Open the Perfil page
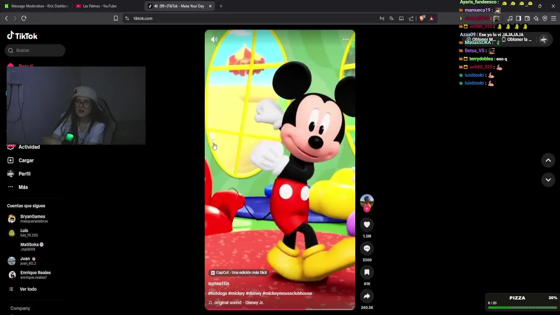Screen dimensions: 560x315 pyautogui.click(x=19, y=174)
